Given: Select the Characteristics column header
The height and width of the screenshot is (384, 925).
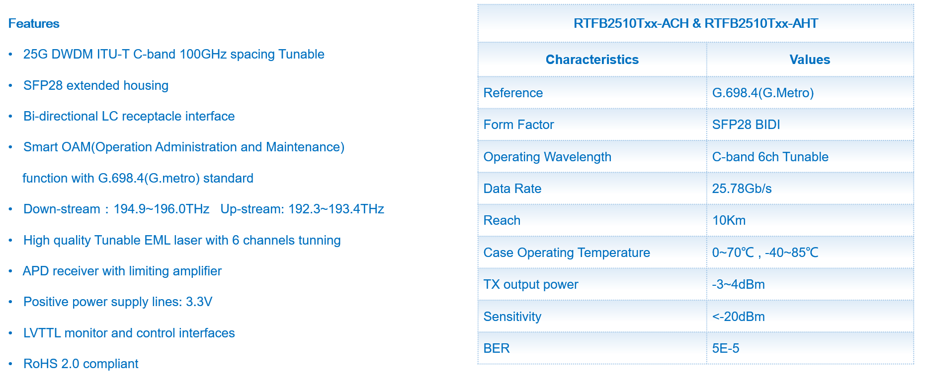Looking at the screenshot, I should pos(591,60).
